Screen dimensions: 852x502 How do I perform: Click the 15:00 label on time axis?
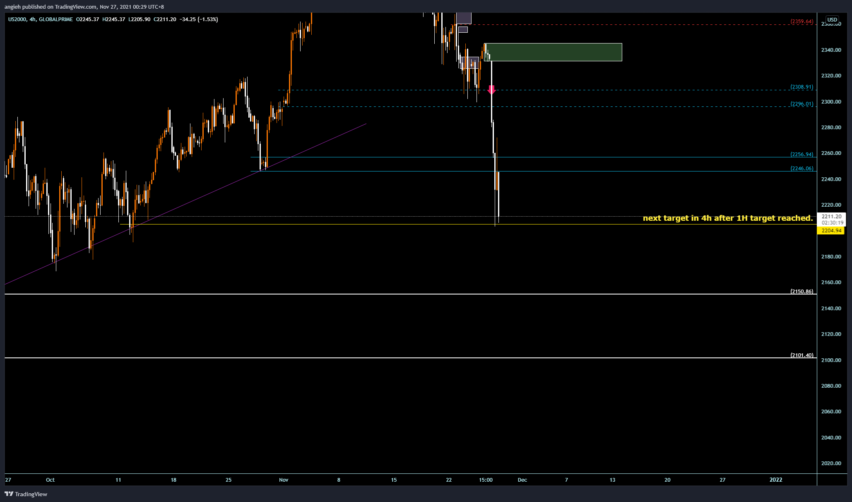tap(486, 480)
